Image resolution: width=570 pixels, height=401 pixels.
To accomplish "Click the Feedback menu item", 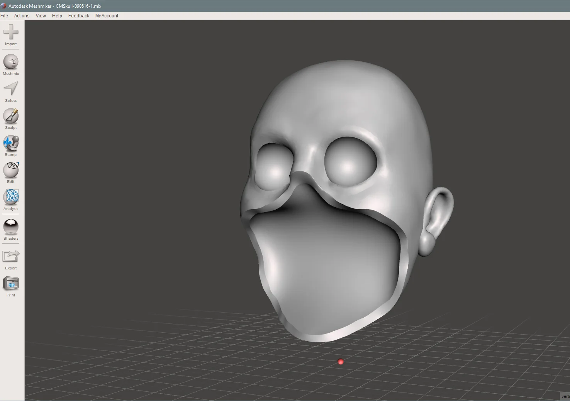I will [x=79, y=16].
